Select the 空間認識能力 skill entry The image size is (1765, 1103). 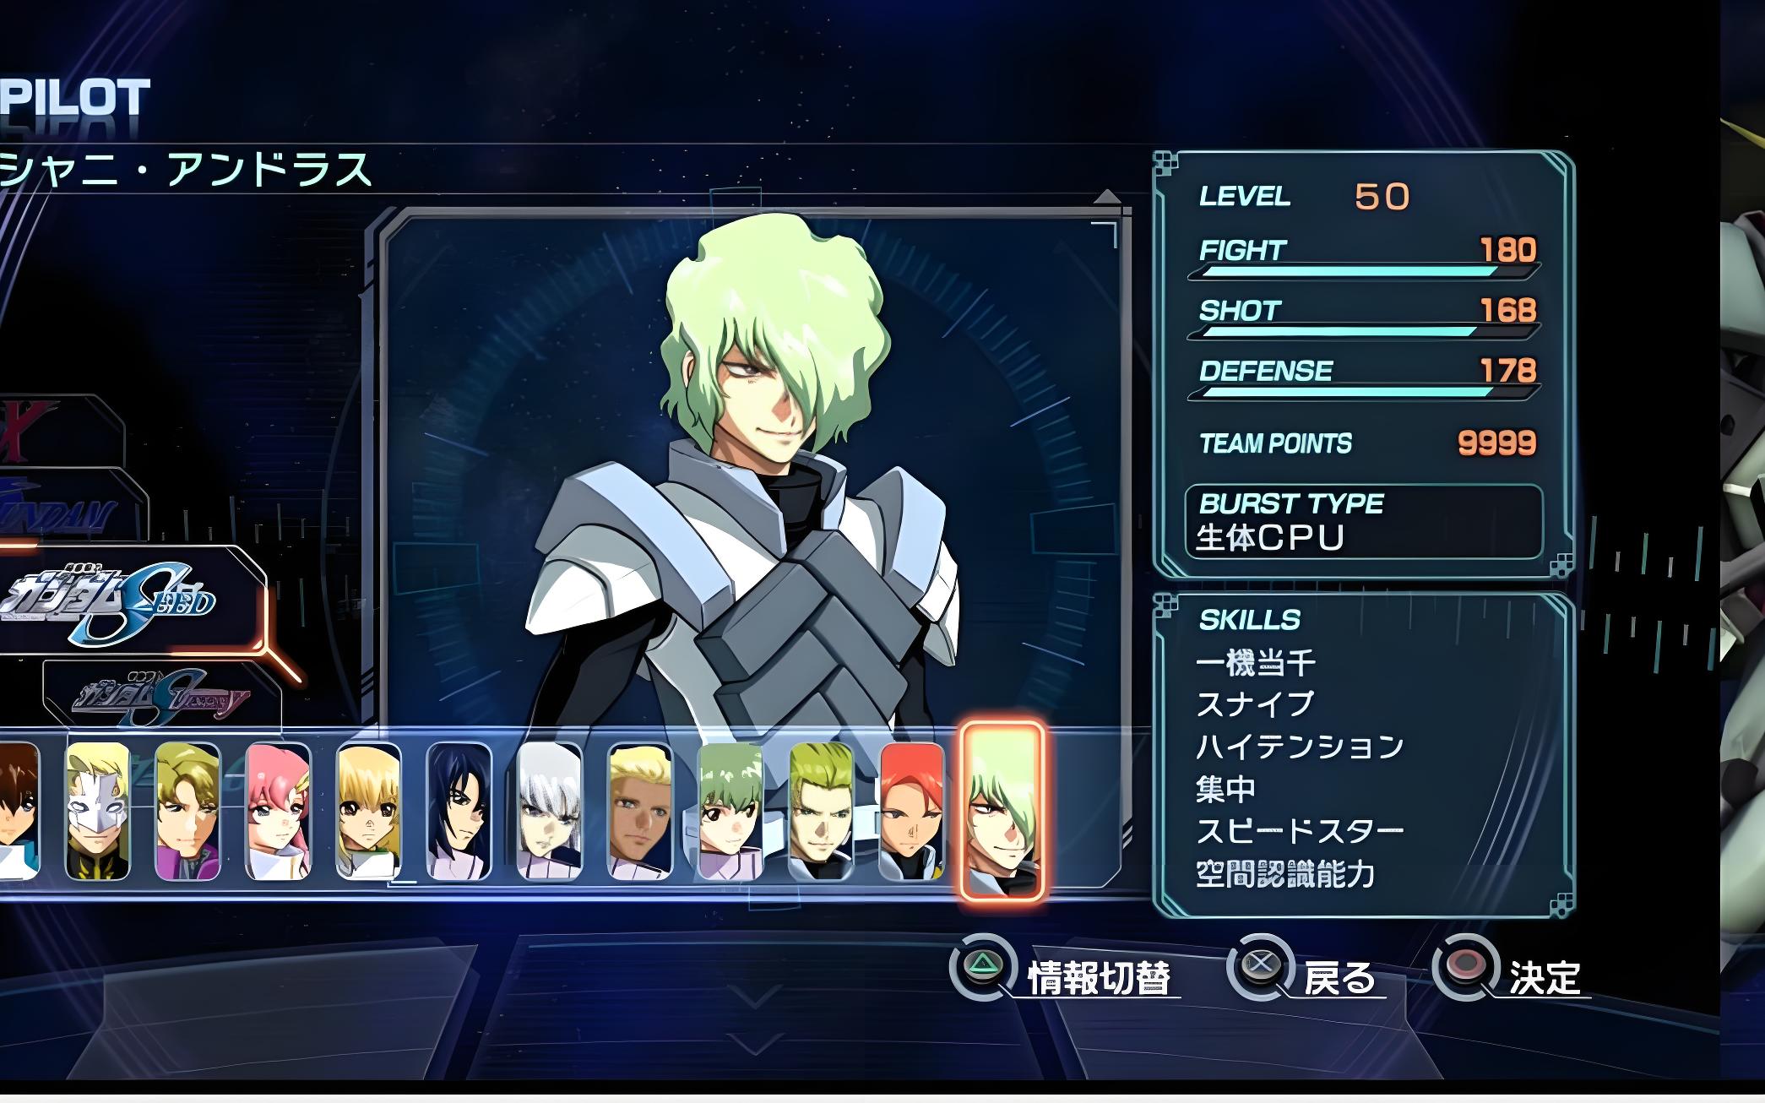[x=1285, y=874]
